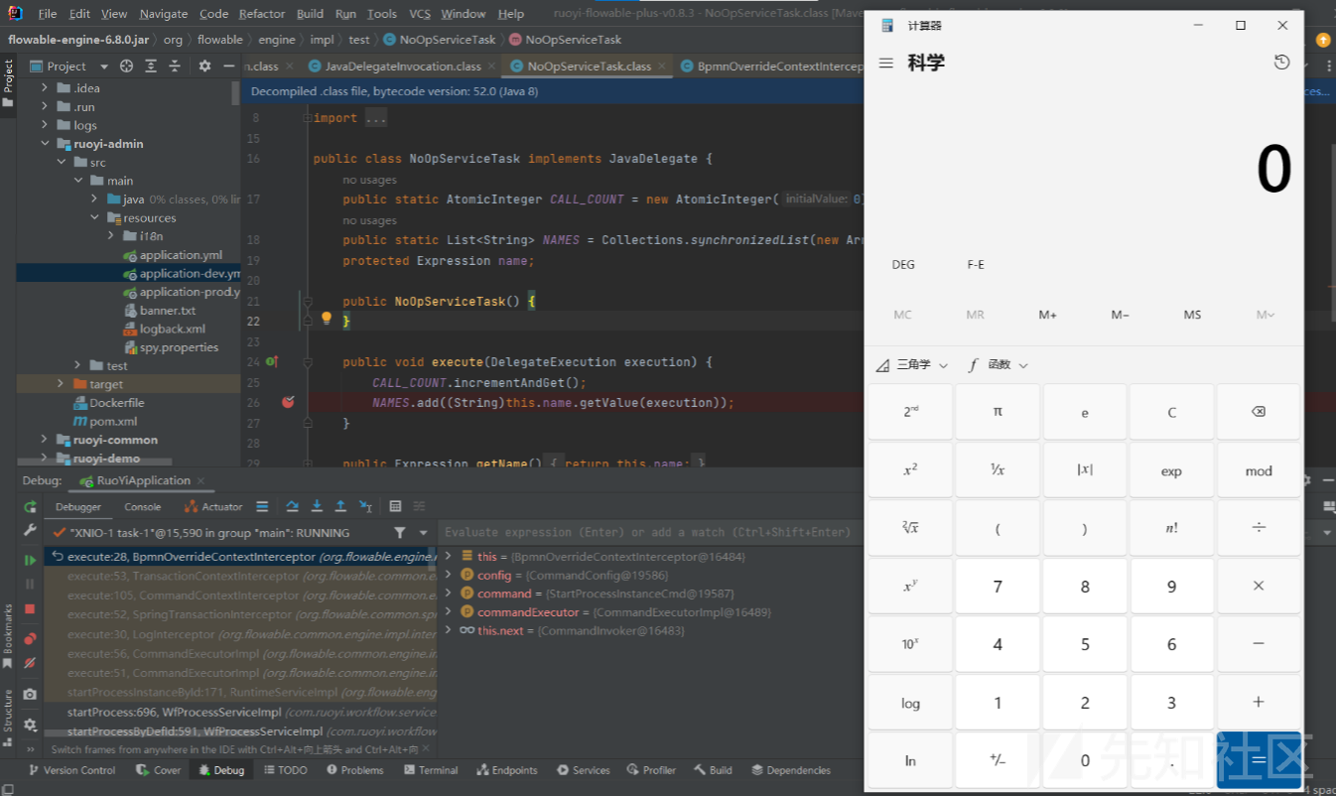This screenshot has height=796, width=1336.
Task: View breakpoints with red circles icon
Action: click(30, 638)
